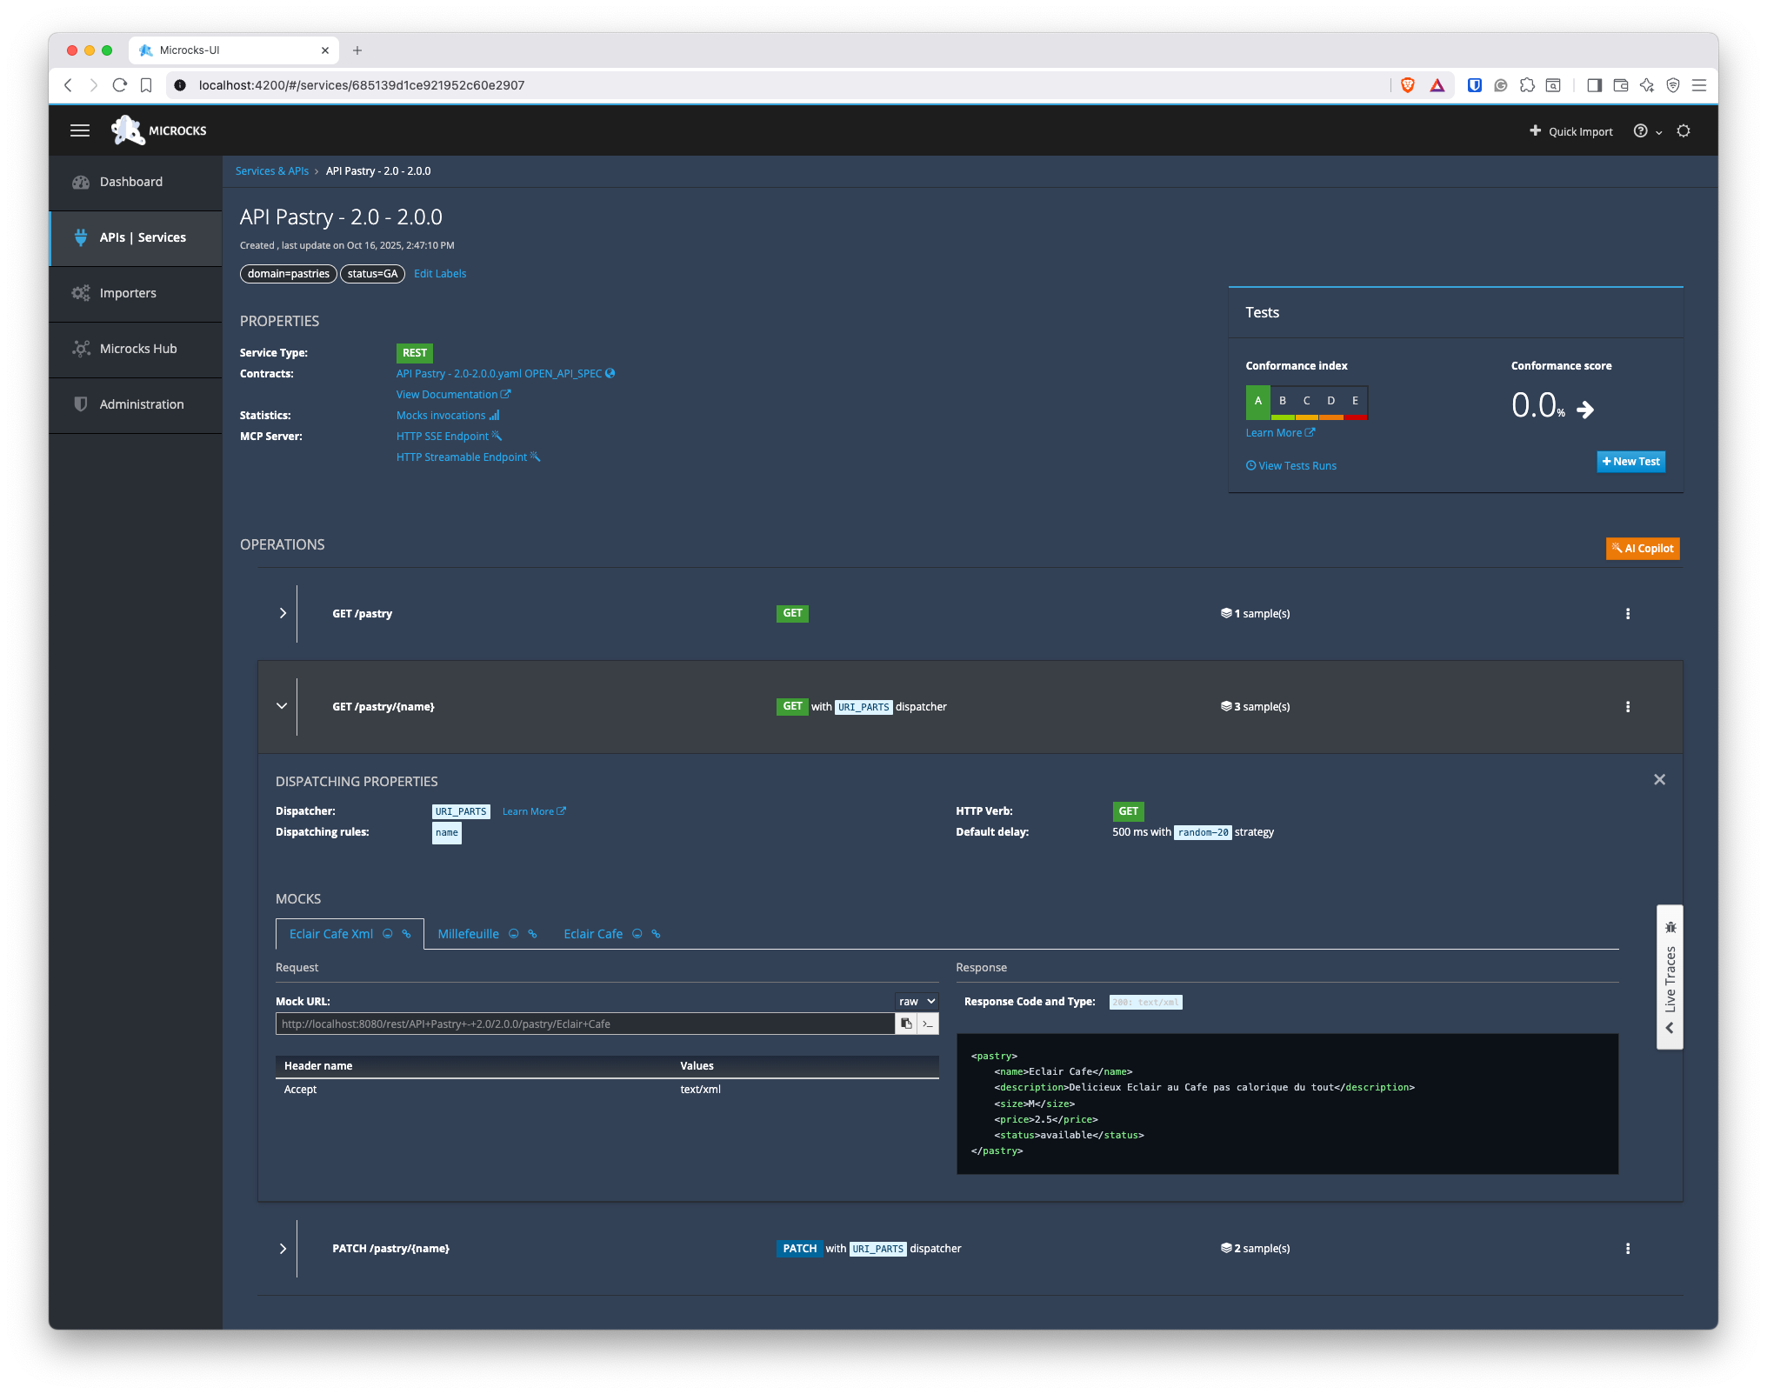Click the curl command terminal icon
The image size is (1767, 1394).
(x=929, y=1024)
